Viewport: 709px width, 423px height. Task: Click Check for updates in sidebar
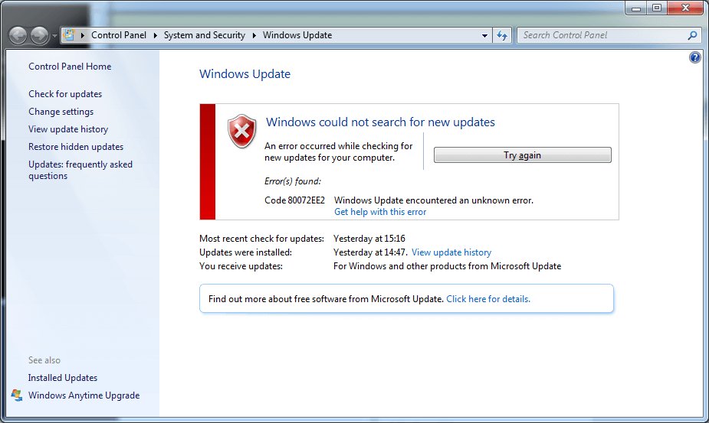click(65, 94)
